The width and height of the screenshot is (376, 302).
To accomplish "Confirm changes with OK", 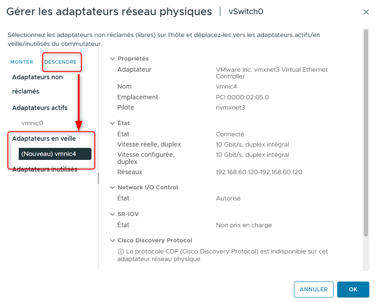I will tap(353, 289).
